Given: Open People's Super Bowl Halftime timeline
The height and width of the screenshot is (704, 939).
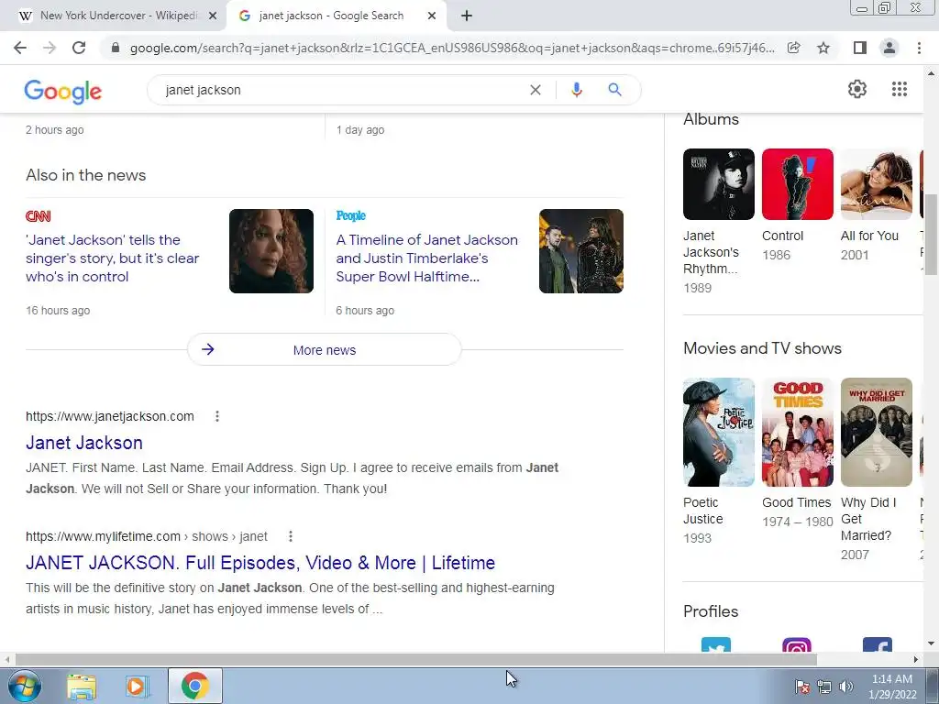Looking at the screenshot, I should pos(426,258).
